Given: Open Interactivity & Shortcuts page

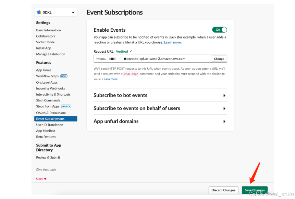Looking at the screenshot, I should point(53,94).
